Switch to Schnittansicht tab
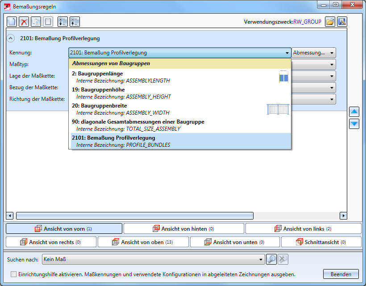 pos(321,242)
